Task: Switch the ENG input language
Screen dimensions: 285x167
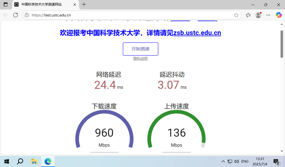Action: point(245,161)
